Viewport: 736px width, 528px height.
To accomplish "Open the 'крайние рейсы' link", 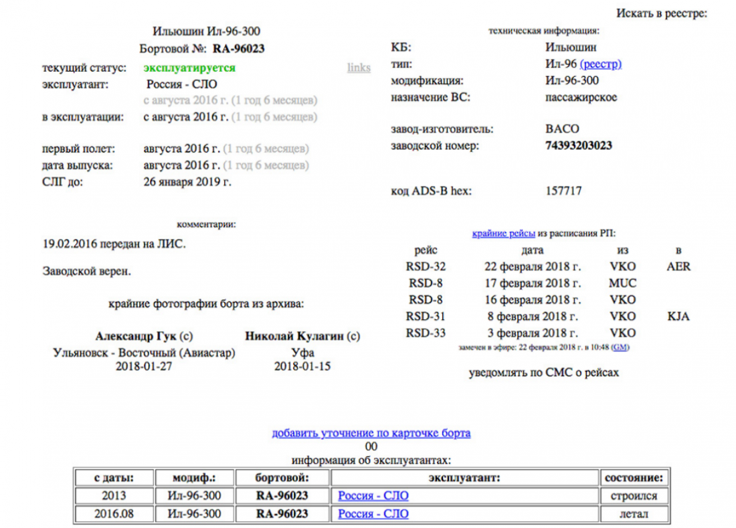I will tap(503, 234).
